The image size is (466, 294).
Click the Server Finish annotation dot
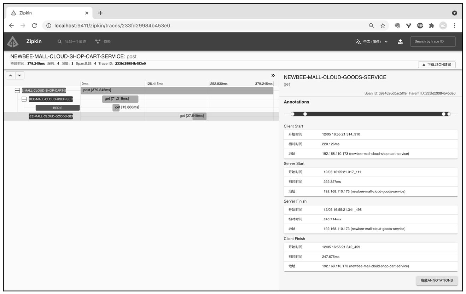444,114
